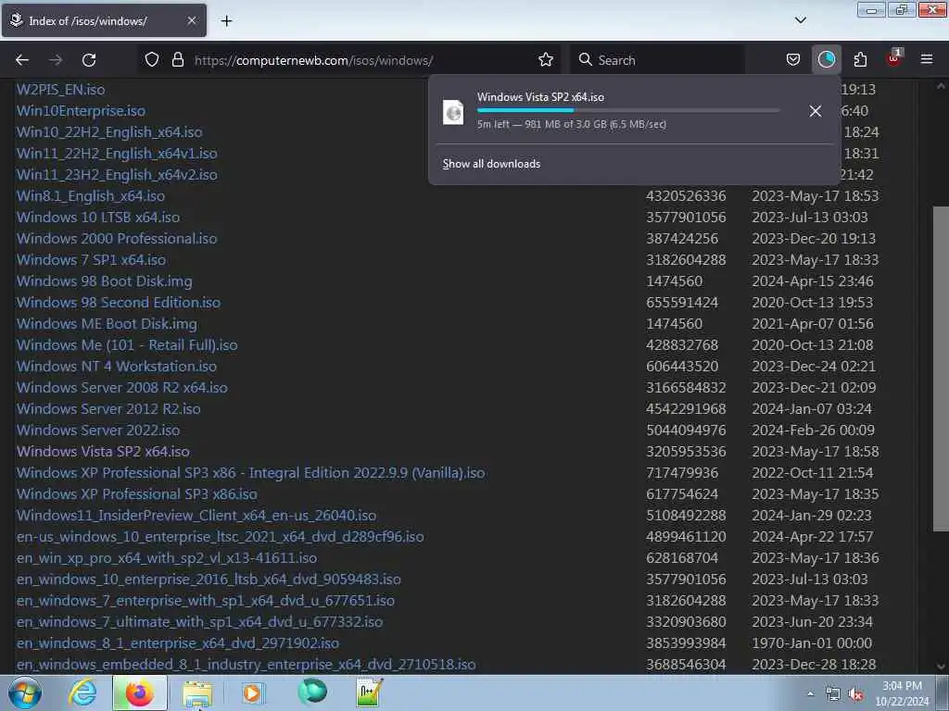Click Win11_22H2_English_x64v1.iso
The image size is (949, 711).
click(x=117, y=153)
